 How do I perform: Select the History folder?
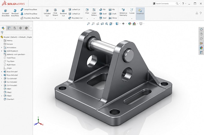[x=8, y=41]
